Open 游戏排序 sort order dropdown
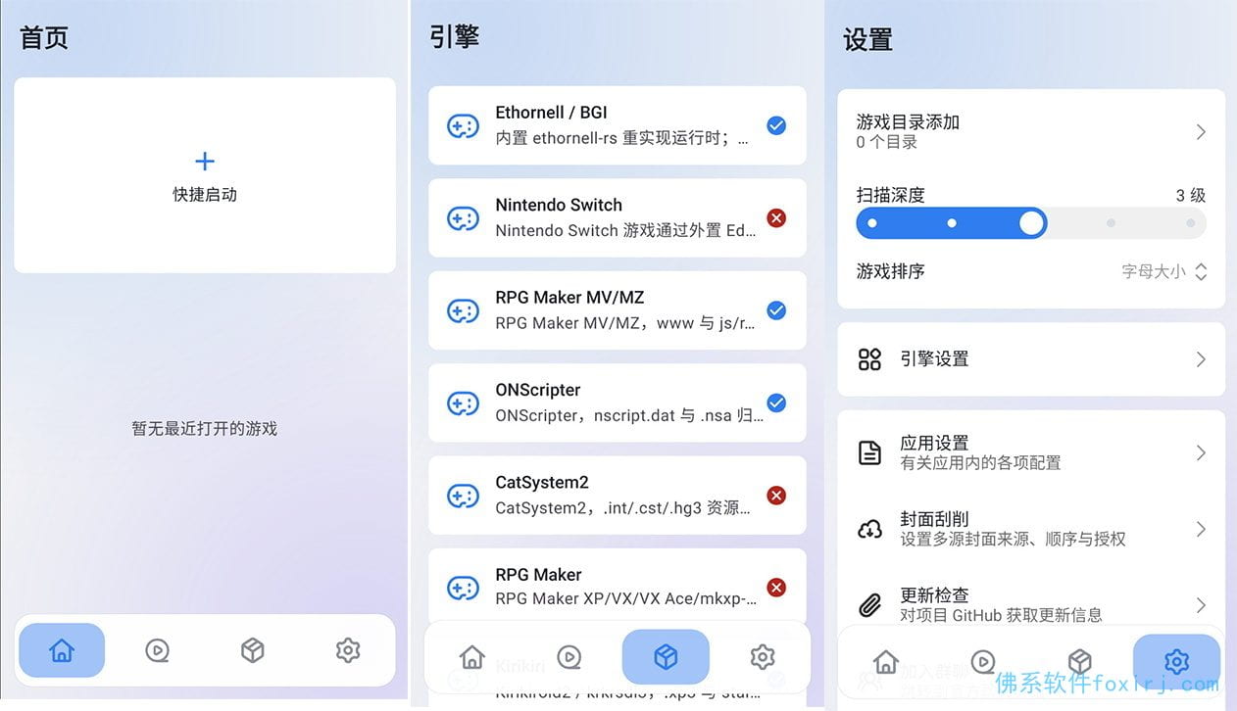The width and height of the screenshot is (1237, 711). click(1164, 272)
